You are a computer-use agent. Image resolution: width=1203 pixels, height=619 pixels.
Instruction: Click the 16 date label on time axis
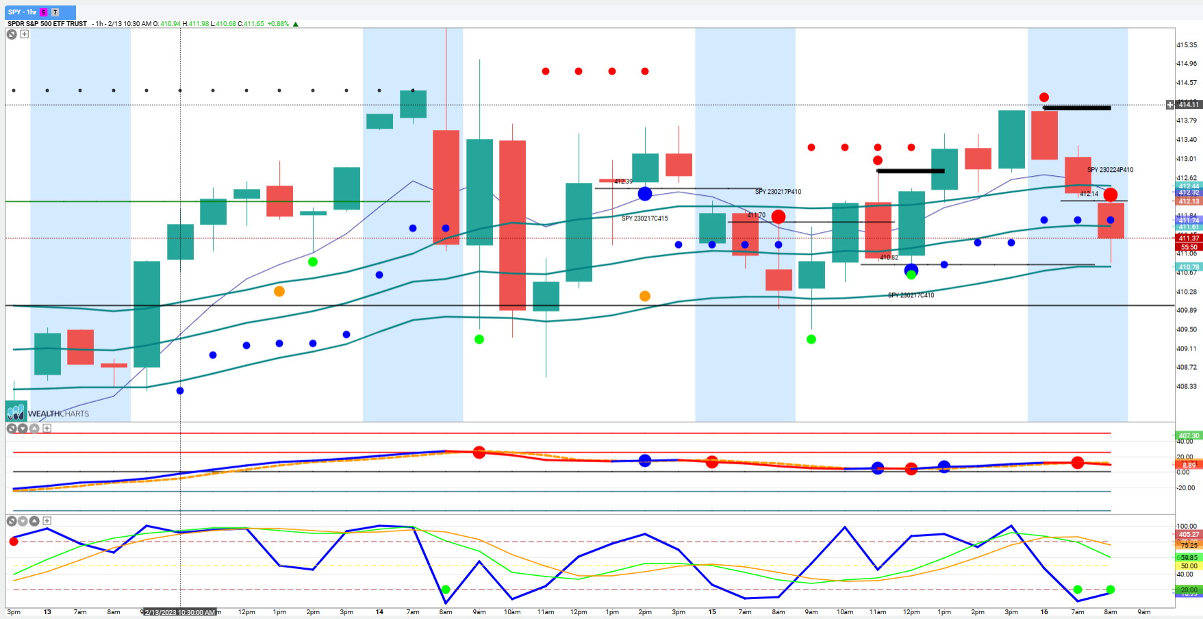pos(1044,612)
